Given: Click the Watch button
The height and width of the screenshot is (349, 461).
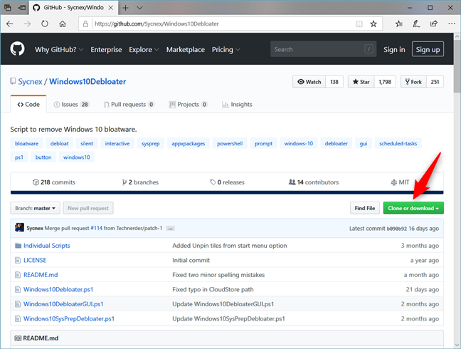Looking at the screenshot, I should (x=309, y=82).
